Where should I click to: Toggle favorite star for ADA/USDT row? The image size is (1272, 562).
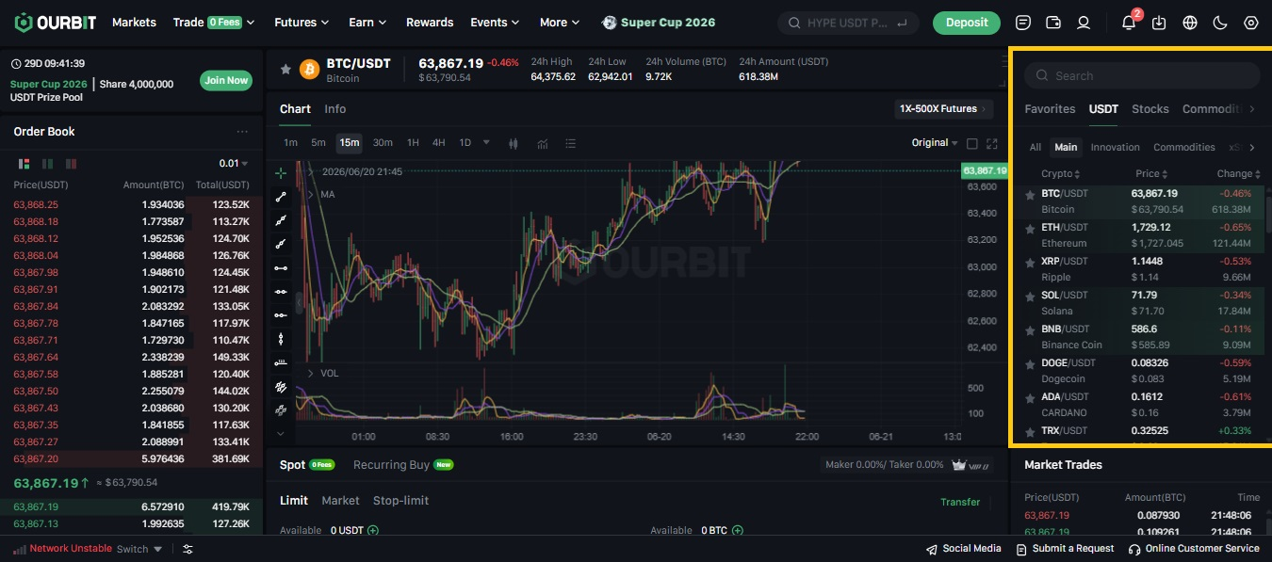pyautogui.click(x=1030, y=398)
